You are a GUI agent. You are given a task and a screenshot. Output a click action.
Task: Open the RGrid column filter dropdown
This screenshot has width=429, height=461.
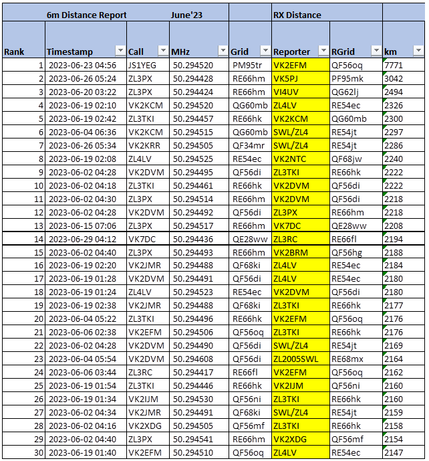[375, 51]
